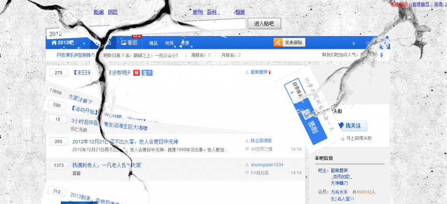The image size is (447, 204).
Task: Open the post about 沿海生巨大海啸
Action: (109, 124)
